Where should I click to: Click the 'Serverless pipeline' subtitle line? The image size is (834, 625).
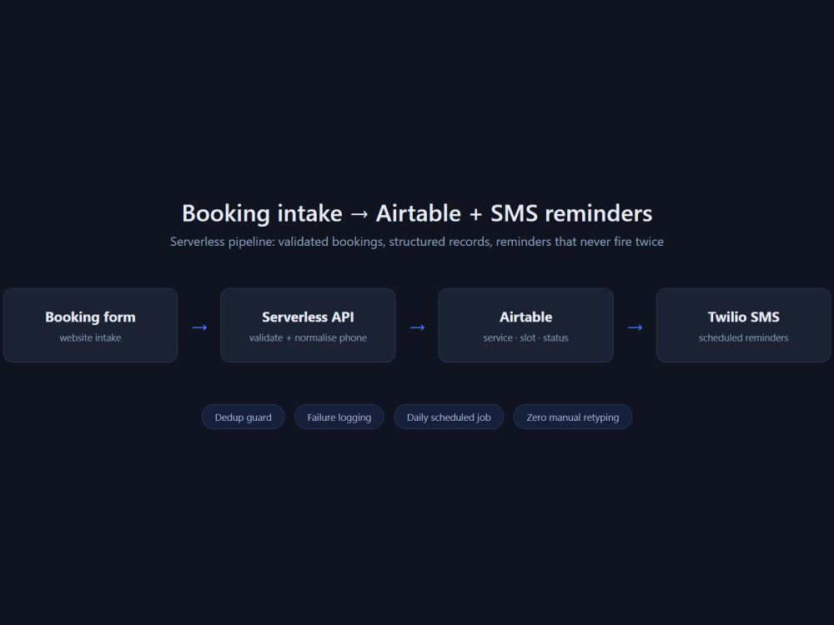pyautogui.click(x=417, y=242)
